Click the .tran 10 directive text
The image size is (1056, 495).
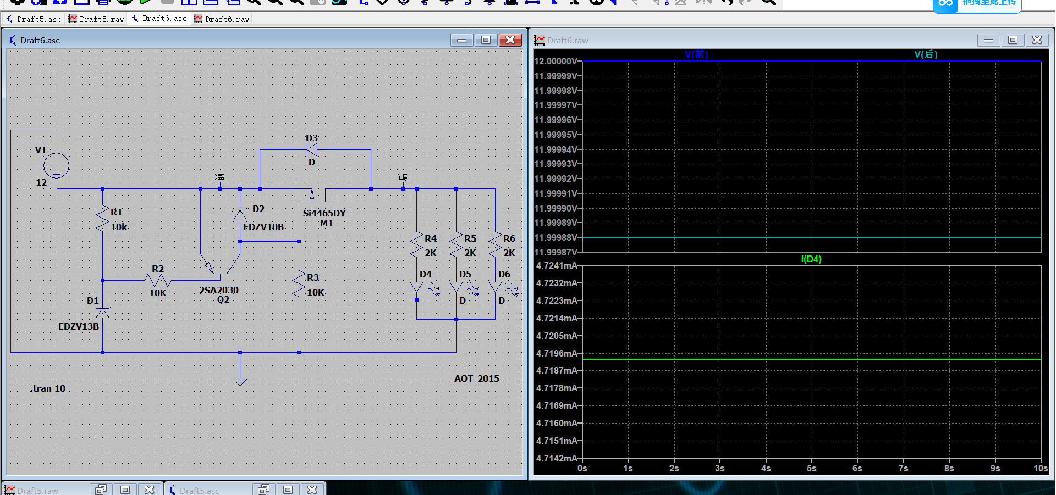[48, 388]
